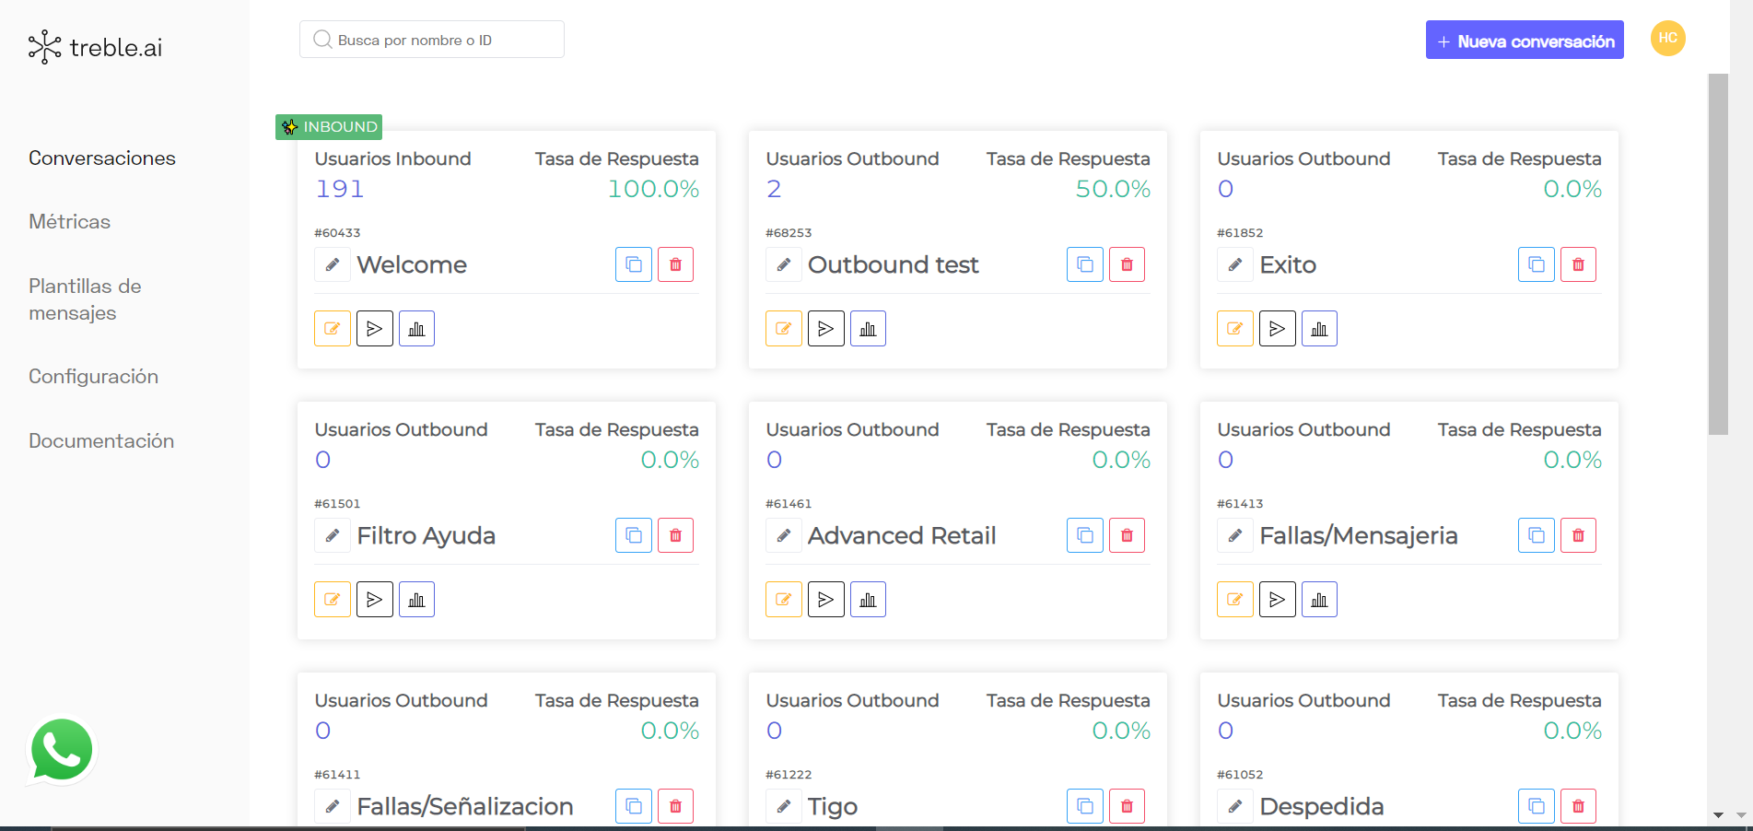Open the Métricas section
The width and height of the screenshot is (1753, 831).
tap(69, 222)
